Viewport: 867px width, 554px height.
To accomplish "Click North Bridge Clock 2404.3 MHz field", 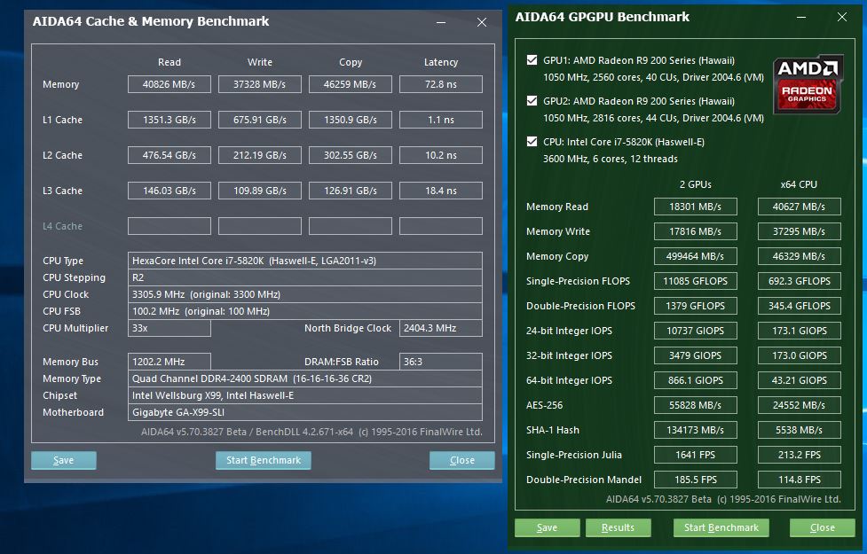I will point(441,328).
